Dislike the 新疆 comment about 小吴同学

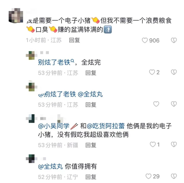173,144
